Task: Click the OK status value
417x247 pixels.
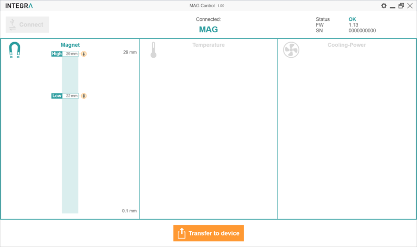Action: pyautogui.click(x=352, y=19)
